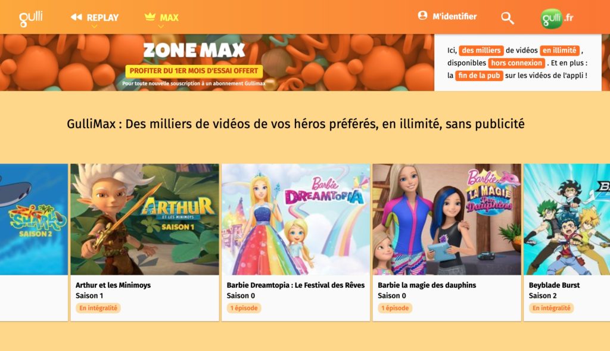Screen dimensions: 610x351
Task: Expand the Max menu chevron
Action: (x=161, y=26)
